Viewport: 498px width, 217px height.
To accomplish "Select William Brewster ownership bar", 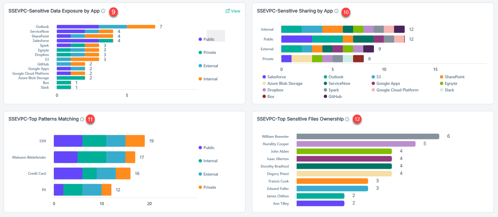I will pyautogui.click(x=368, y=136).
